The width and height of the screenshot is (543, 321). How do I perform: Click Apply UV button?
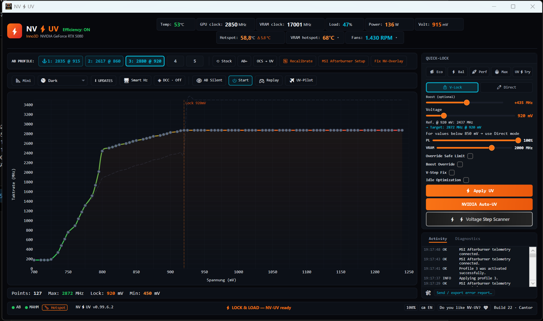[x=479, y=191]
